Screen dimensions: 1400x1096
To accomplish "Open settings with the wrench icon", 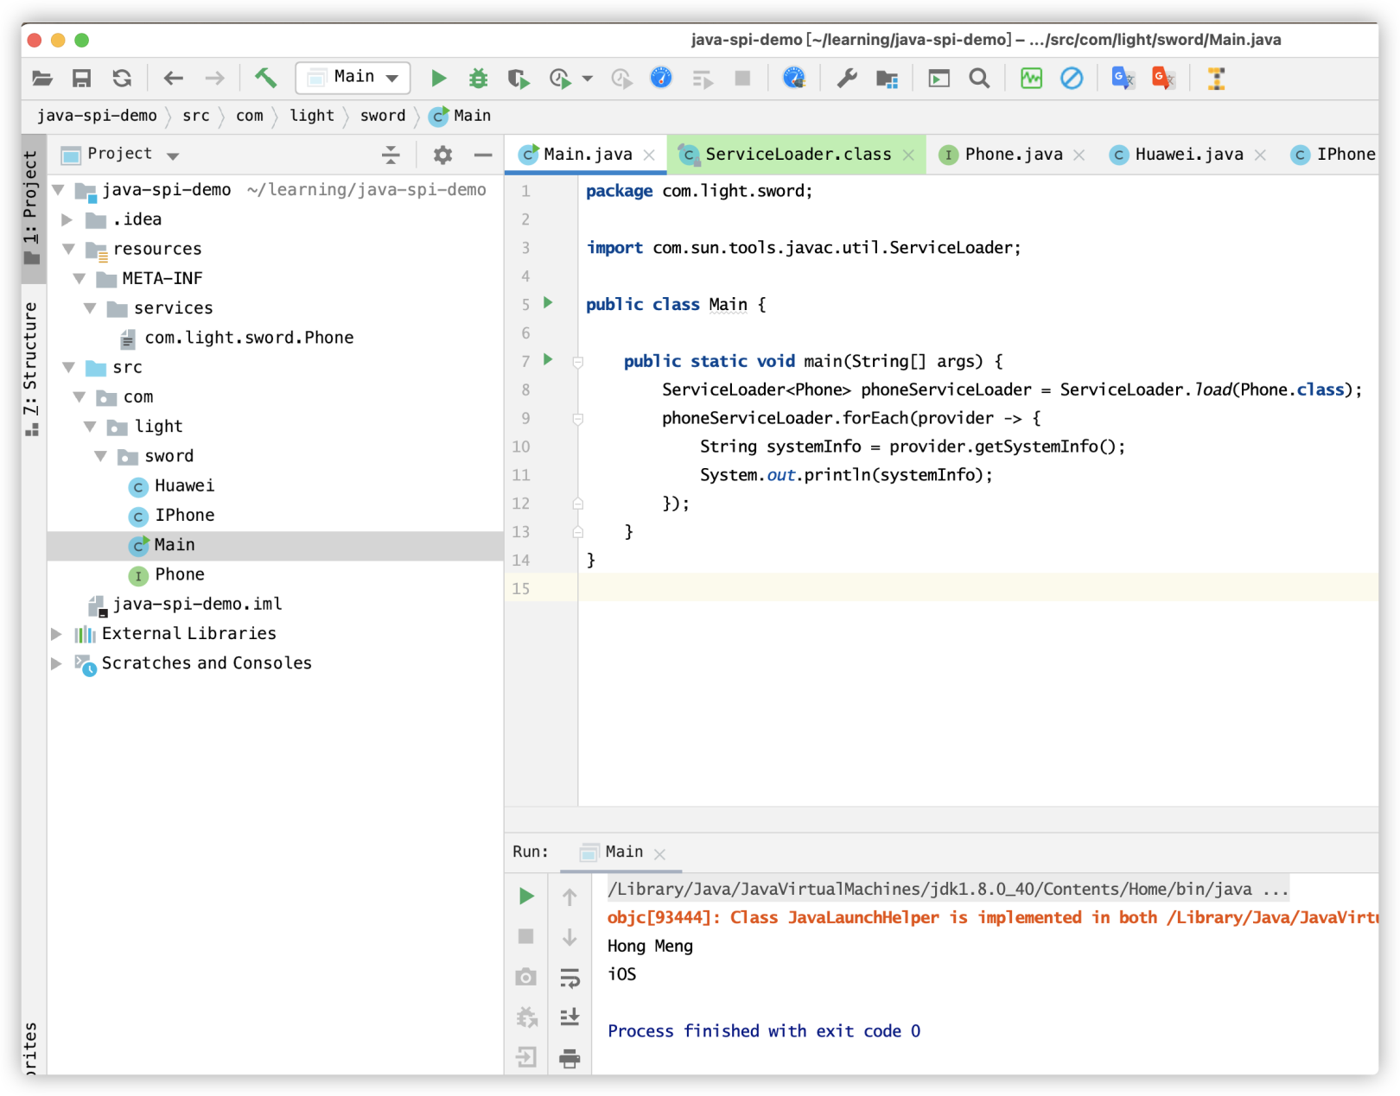I will [x=847, y=79].
